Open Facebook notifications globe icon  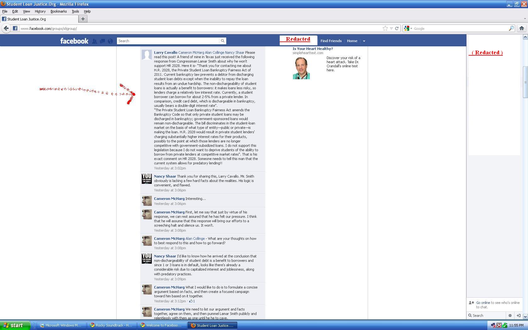[110, 41]
